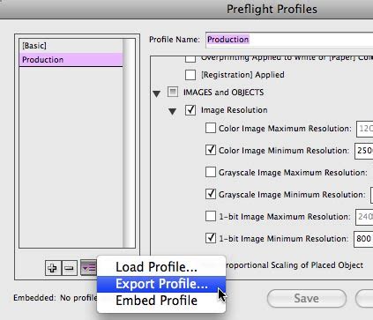This screenshot has height=320, width=373.
Task: Uncheck Grayscale Image Minimum Resolution
Action: tap(211, 194)
